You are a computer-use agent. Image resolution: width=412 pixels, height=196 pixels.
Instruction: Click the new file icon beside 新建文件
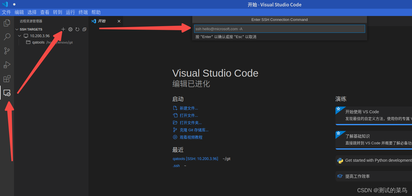(x=175, y=108)
